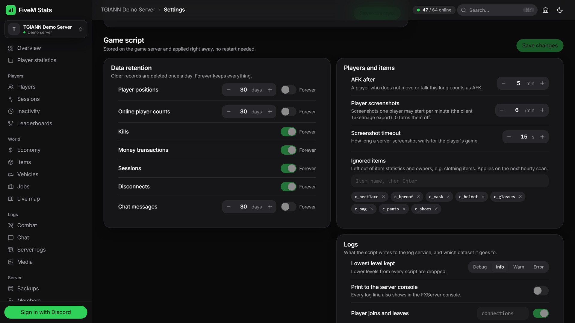Remove the c_necklace ignored item

click(x=383, y=197)
